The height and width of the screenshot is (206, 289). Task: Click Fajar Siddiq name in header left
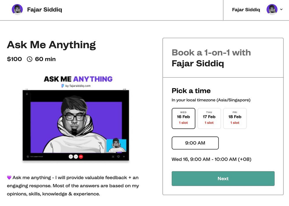pos(45,10)
